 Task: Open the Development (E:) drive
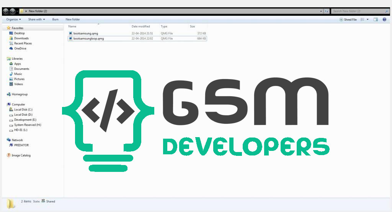[x=25, y=120]
